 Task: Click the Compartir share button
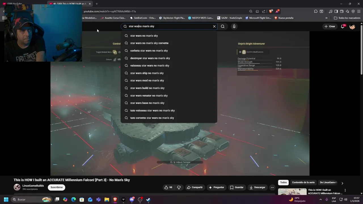coord(195,187)
